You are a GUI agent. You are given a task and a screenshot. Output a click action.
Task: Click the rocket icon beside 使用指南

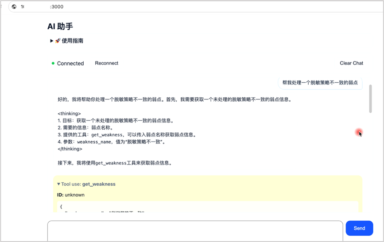58,41
